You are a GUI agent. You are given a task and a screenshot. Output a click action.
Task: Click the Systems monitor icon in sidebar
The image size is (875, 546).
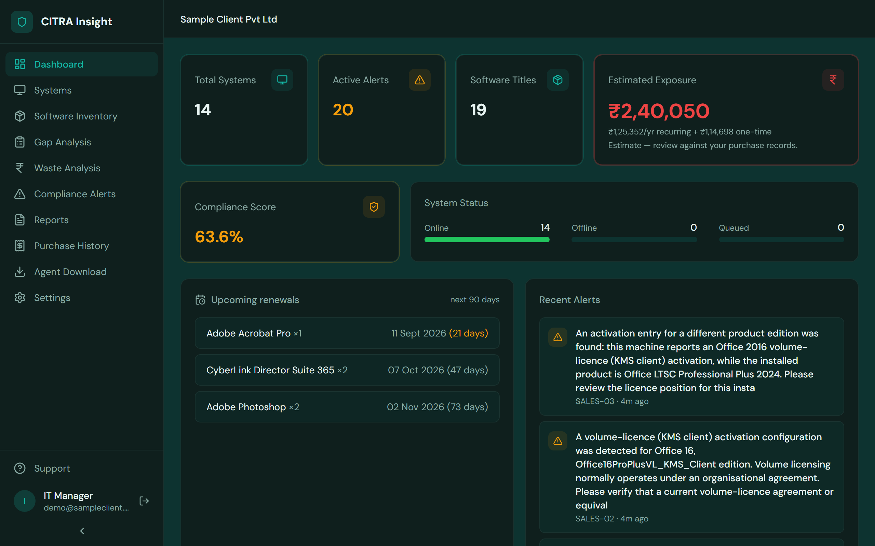click(19, 90)
